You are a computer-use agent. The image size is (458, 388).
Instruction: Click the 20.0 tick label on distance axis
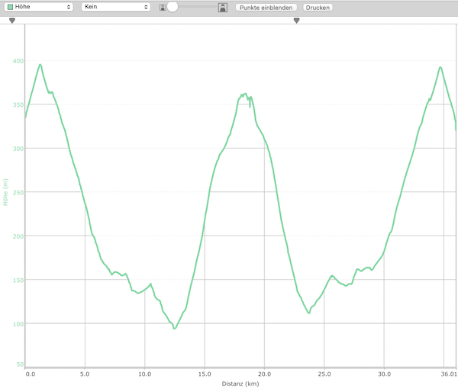pyautogui.click(x=265, y=374)
